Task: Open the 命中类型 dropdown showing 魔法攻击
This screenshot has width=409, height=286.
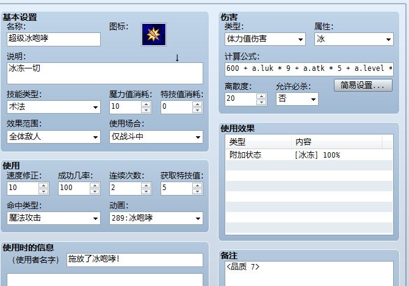Action: point(54,218)
